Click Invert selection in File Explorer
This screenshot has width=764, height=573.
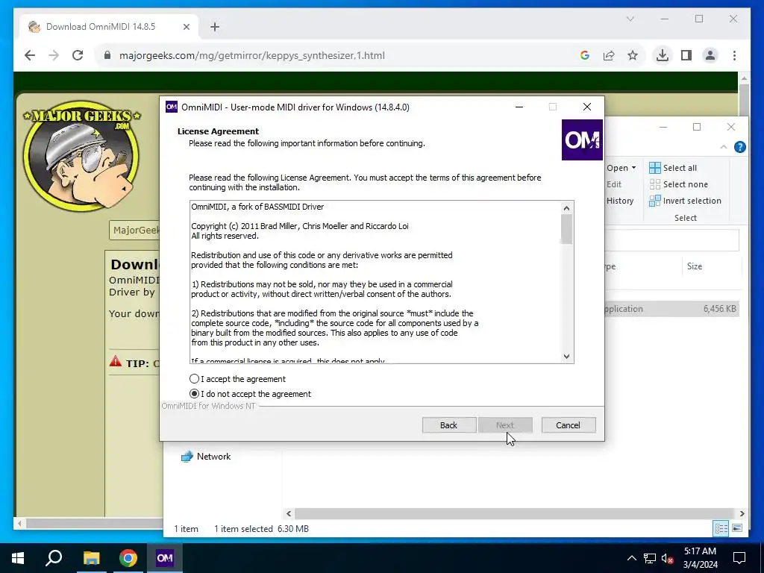685,201
